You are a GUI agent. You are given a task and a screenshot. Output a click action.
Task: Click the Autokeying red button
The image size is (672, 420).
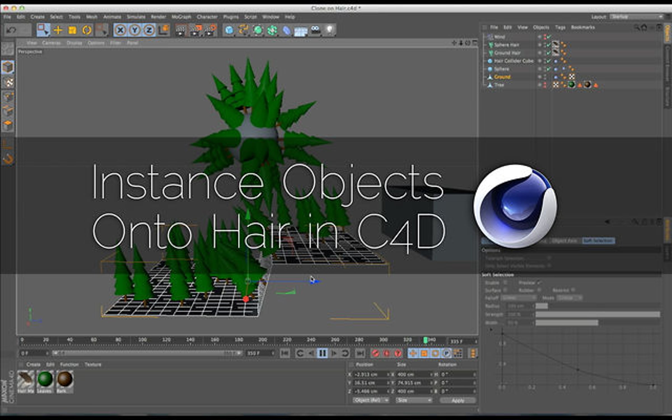(x=387, y=353)
